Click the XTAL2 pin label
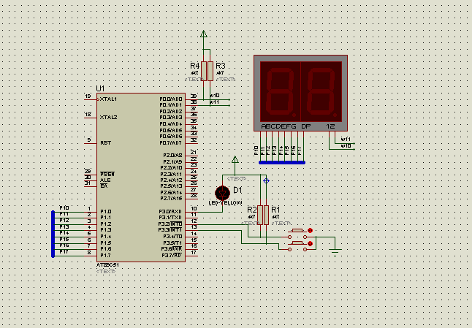The height and width of the screenshot is (328, 472). tap(108, 118)
